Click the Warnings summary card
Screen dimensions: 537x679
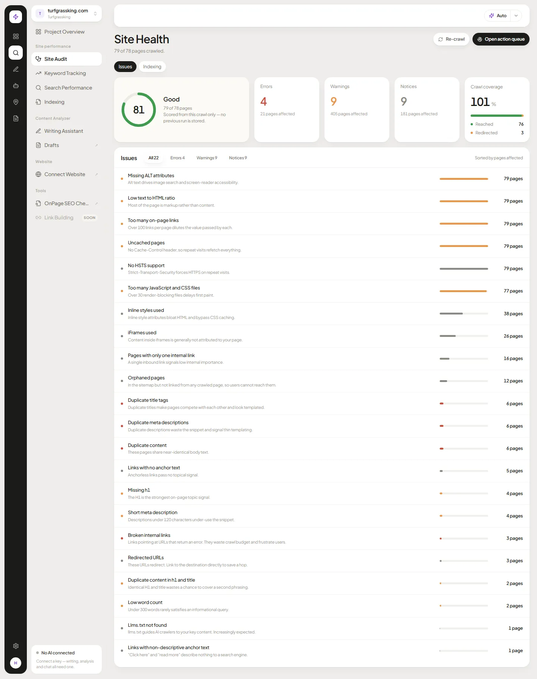(x=357, y=110)
